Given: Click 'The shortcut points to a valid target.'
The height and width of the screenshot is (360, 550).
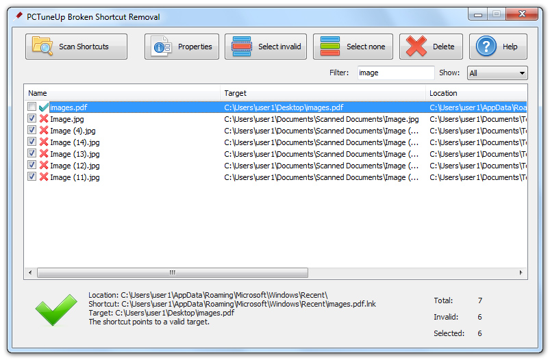Looking at the screenshot, I should coord(149,322).
